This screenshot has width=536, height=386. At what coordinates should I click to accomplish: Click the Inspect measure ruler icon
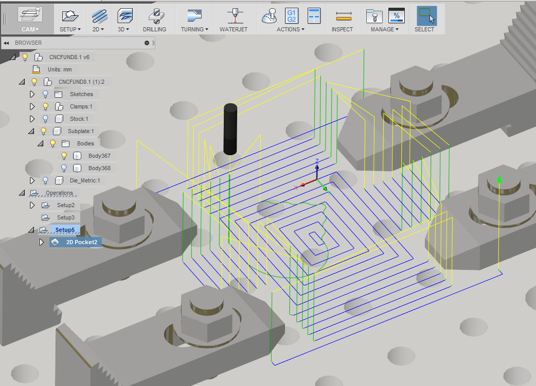pyautogui.click(x=344, y=16)
